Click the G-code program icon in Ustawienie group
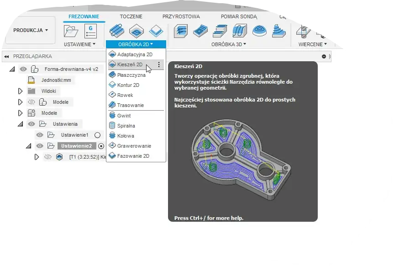Screen dimensions: 394x267 (90, 30)
